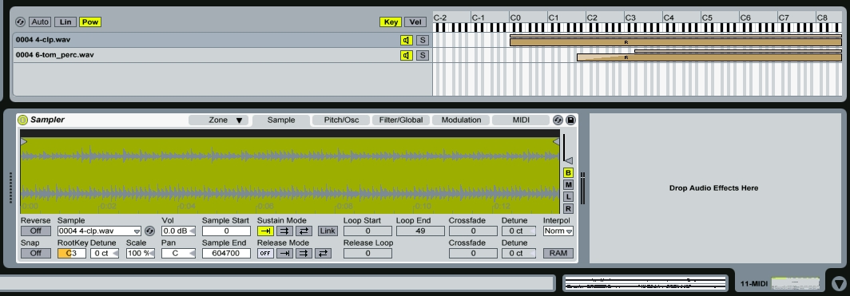Viewport: 850px width, 296px height.
Task: Open the Pitch/Osc tab
Action: (342, 120)
